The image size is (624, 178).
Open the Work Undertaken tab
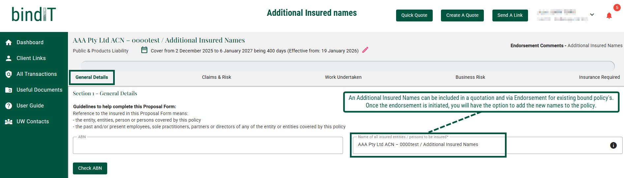click(343, 77)
